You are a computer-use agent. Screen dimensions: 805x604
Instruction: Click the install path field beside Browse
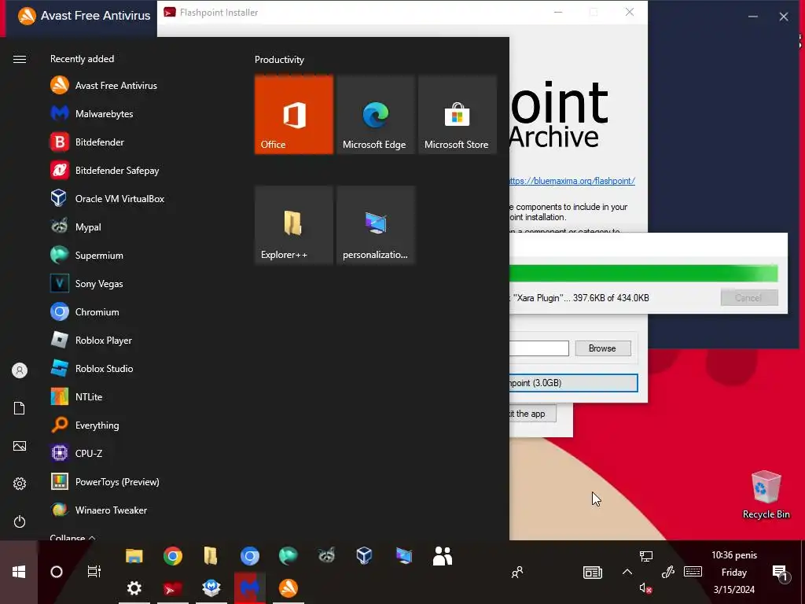(x=539, y=348)
